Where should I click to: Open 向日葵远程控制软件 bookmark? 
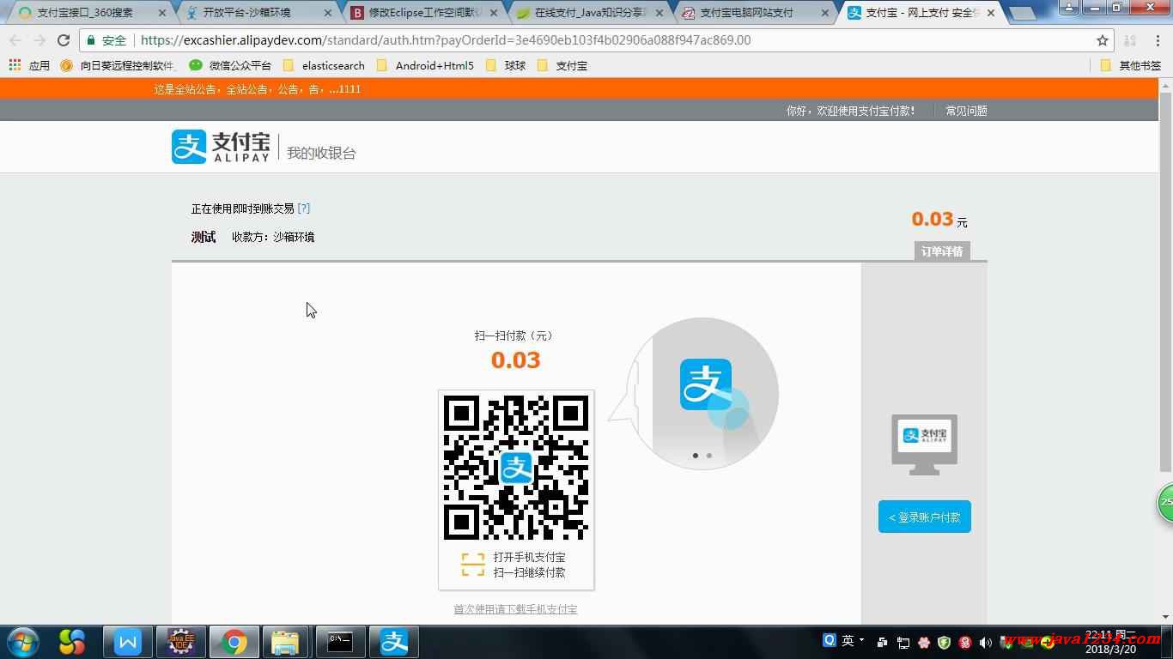[x=119, y=65]
